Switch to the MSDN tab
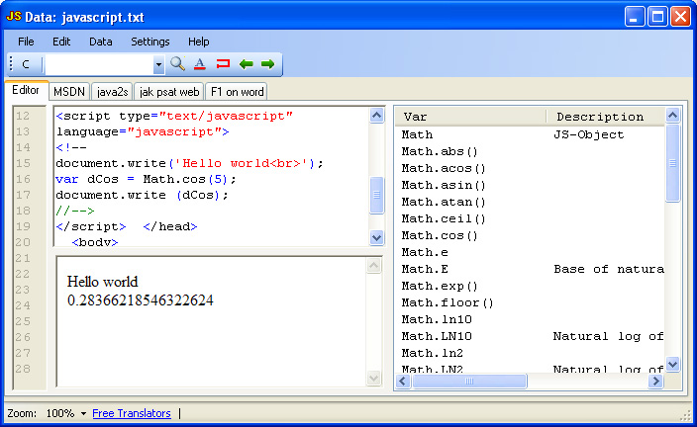 [x=69, y=92]
